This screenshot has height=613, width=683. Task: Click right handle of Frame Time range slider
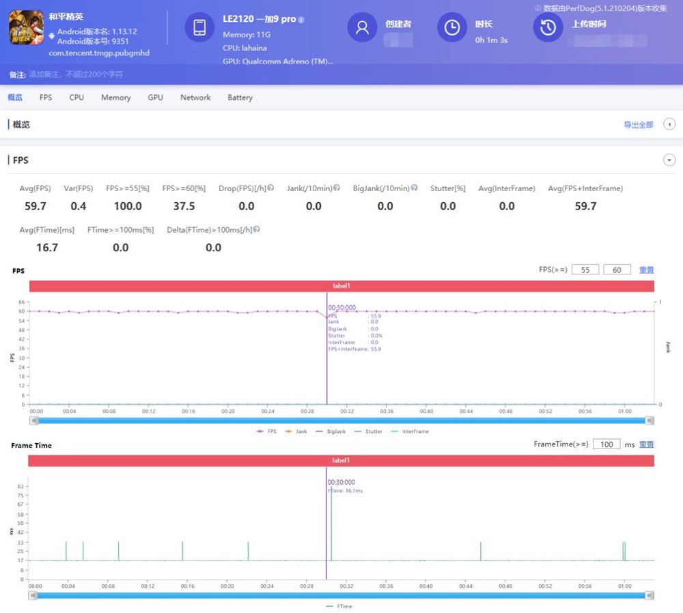click(x=650, y=595)
